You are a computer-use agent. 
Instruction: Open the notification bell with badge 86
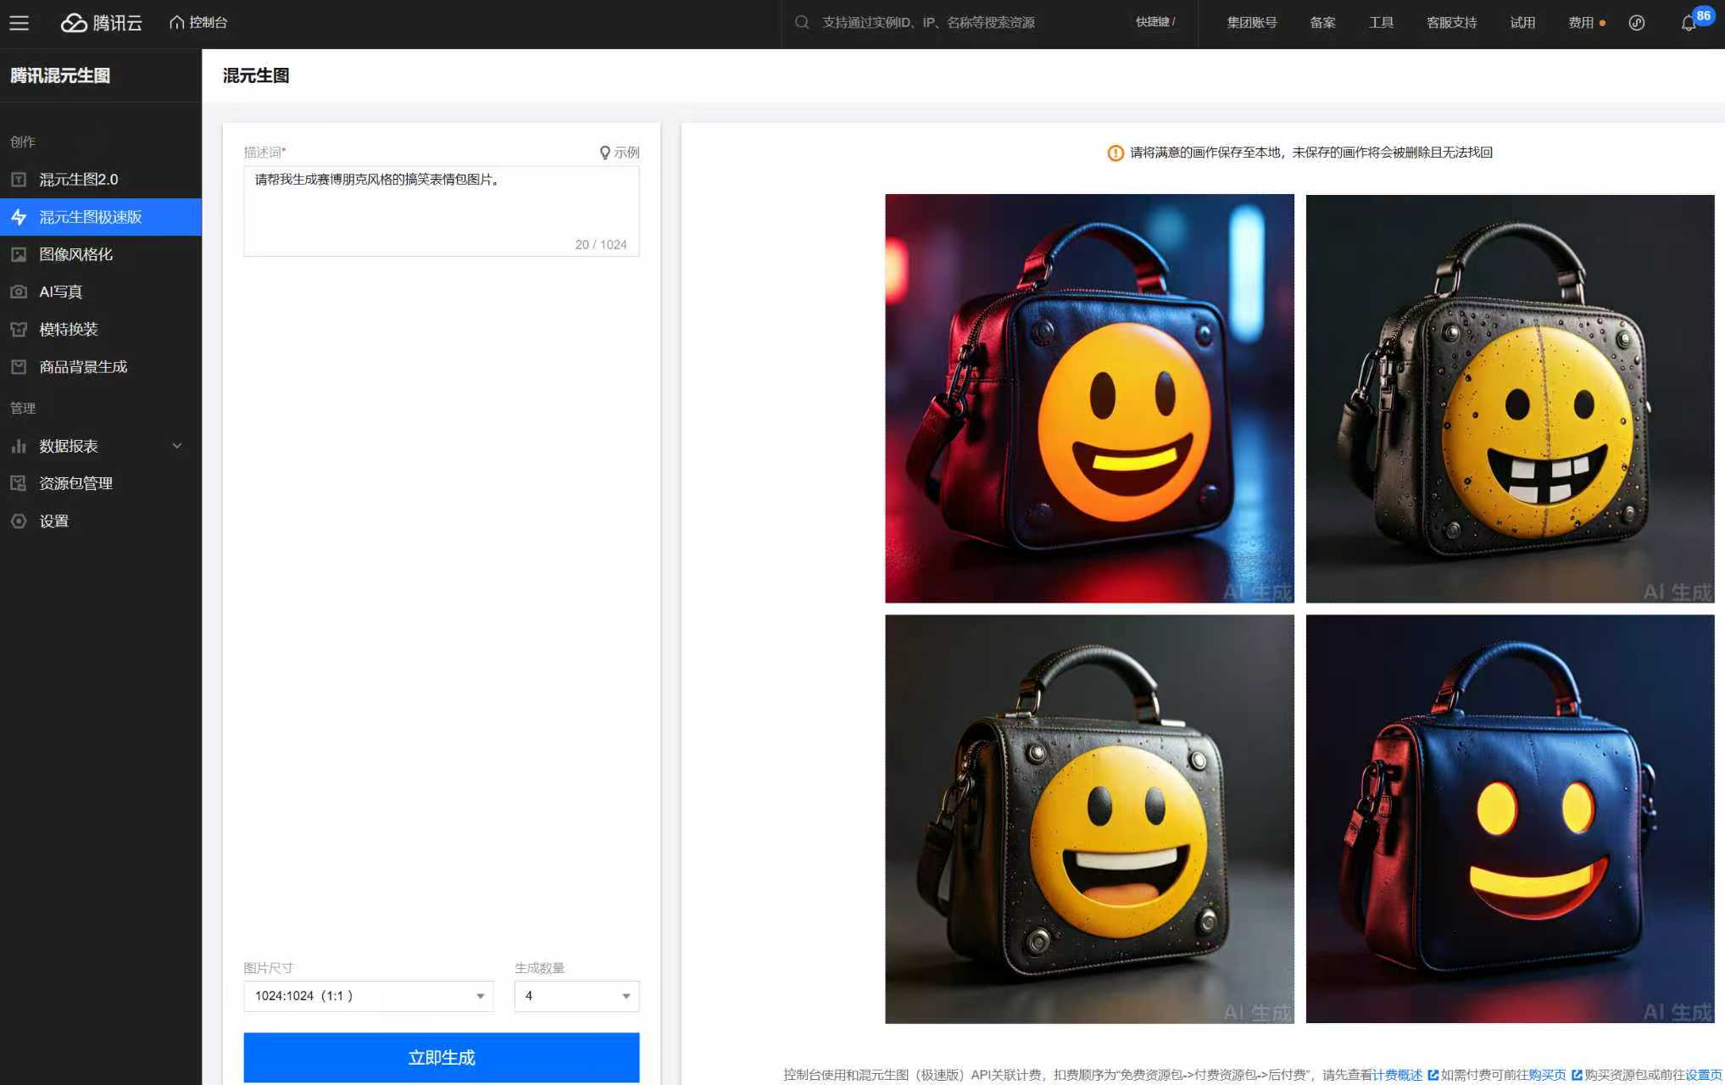[1688, 23]
